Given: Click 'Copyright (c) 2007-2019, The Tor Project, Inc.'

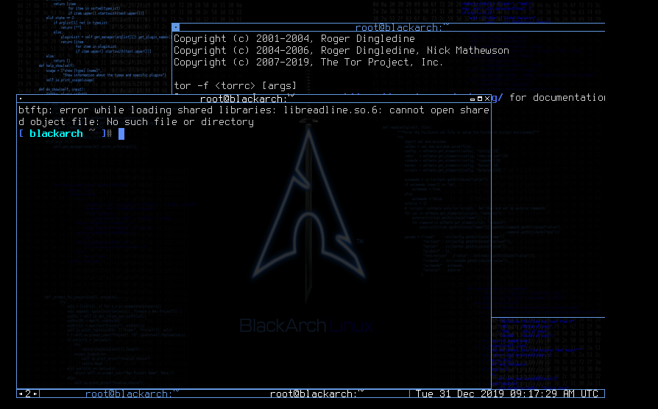Looking at the screenshot, I should pyautogui.click(x=308, y=63).
